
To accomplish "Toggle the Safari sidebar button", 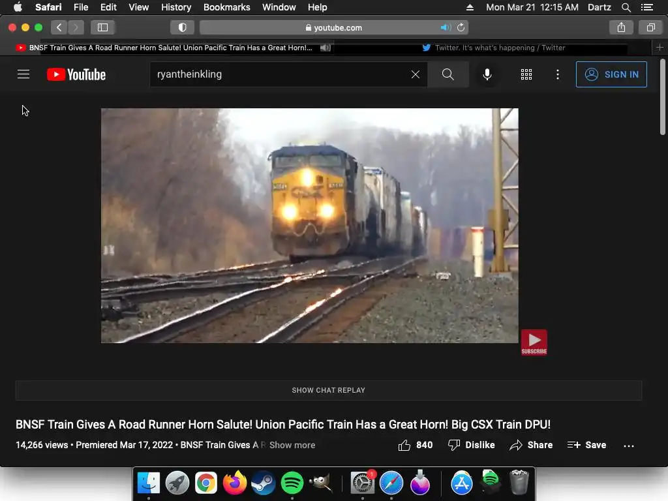I will (102, 27).
